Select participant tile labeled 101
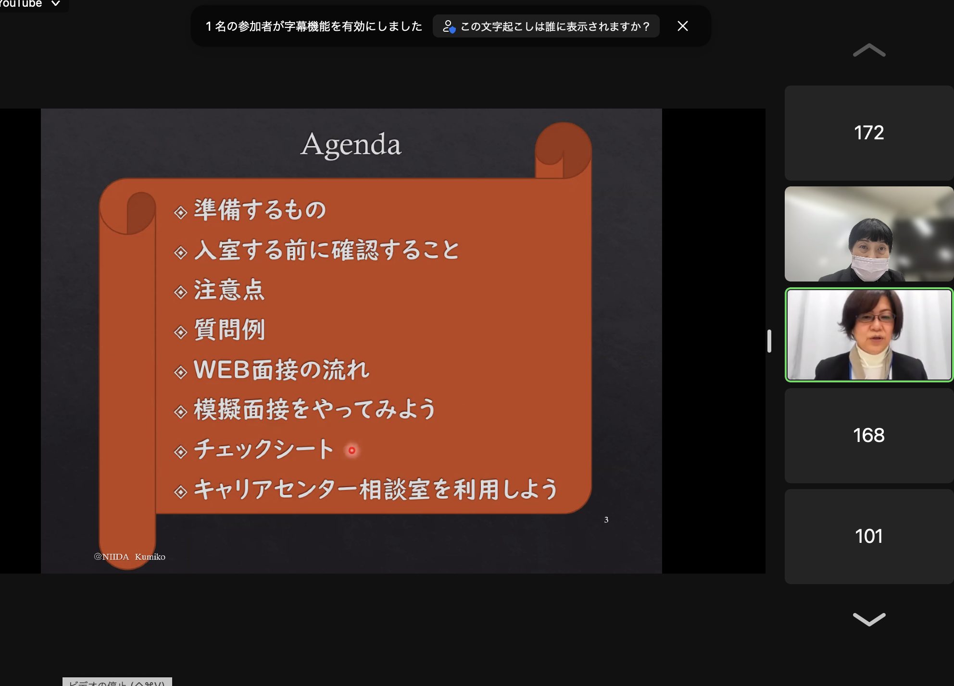This screenshot has height=686, width=954. coord(868,537)
